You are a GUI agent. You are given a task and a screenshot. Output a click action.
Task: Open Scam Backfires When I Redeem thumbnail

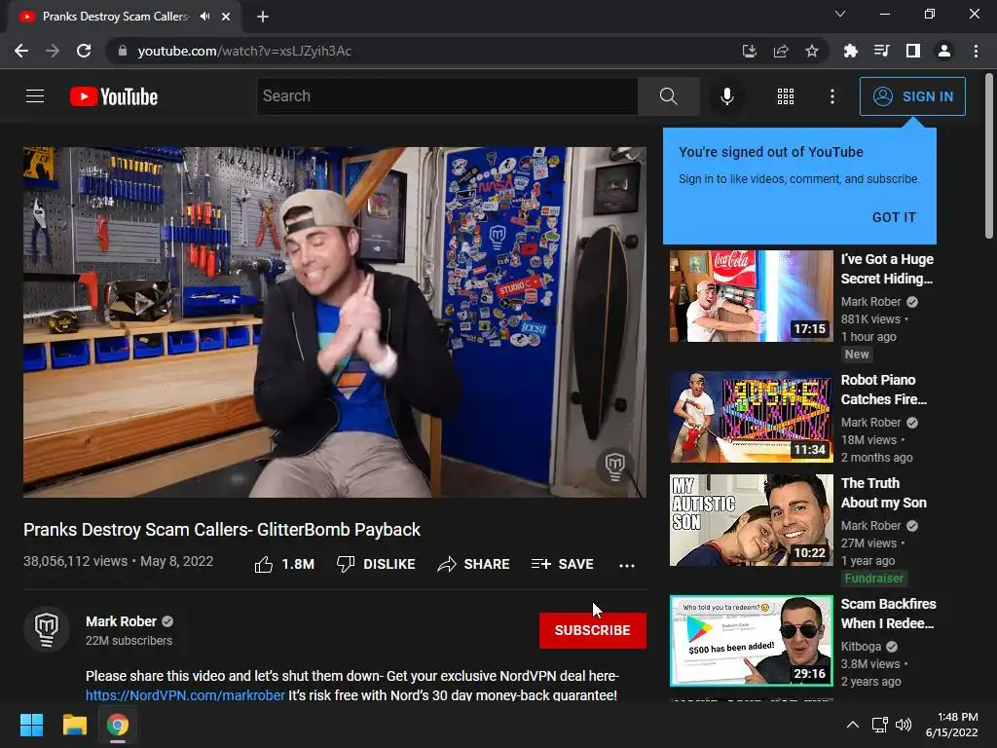coord(751,641)
